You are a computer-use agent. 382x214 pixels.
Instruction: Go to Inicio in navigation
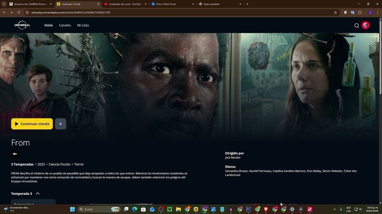coord(48,25)
